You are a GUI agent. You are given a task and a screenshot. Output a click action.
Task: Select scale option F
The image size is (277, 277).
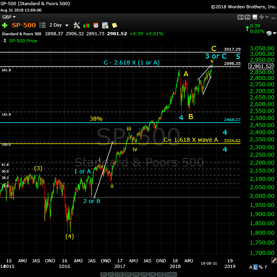click(266, 267)
